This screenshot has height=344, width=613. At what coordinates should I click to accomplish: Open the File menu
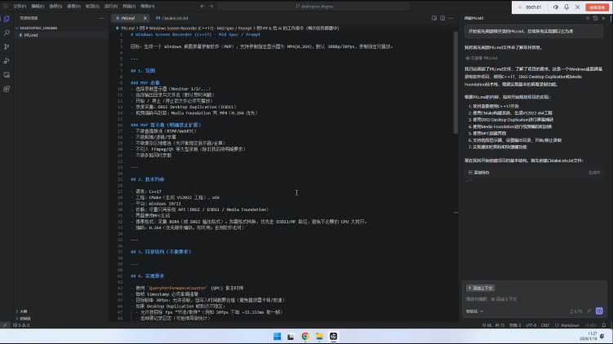20,7
